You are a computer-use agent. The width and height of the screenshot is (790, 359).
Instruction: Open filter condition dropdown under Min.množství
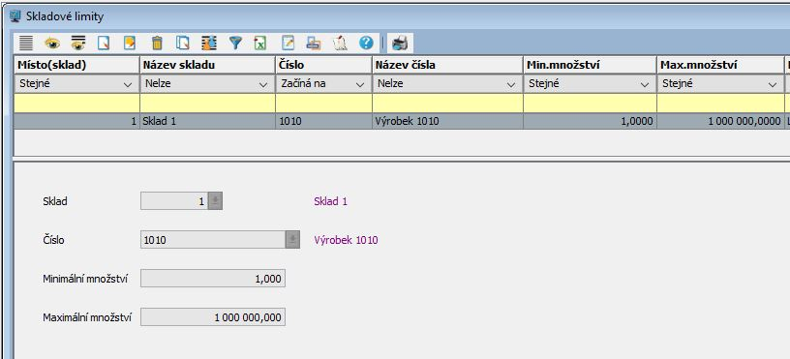[645, 84]
